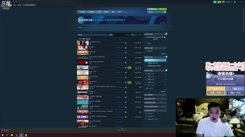Check the first tag in tag filter list
245x137 pixels.
click(146, 74)
